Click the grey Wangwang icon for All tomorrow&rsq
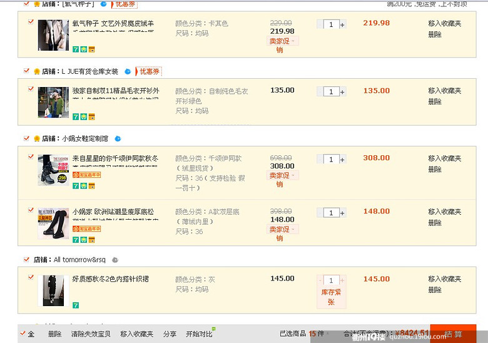The width and height of the screenshot is (488, 343). pyautogui.click(x=115, y=260)
